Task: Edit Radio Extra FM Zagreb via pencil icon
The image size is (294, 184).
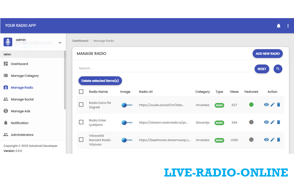Action: [x=272, y=105]
